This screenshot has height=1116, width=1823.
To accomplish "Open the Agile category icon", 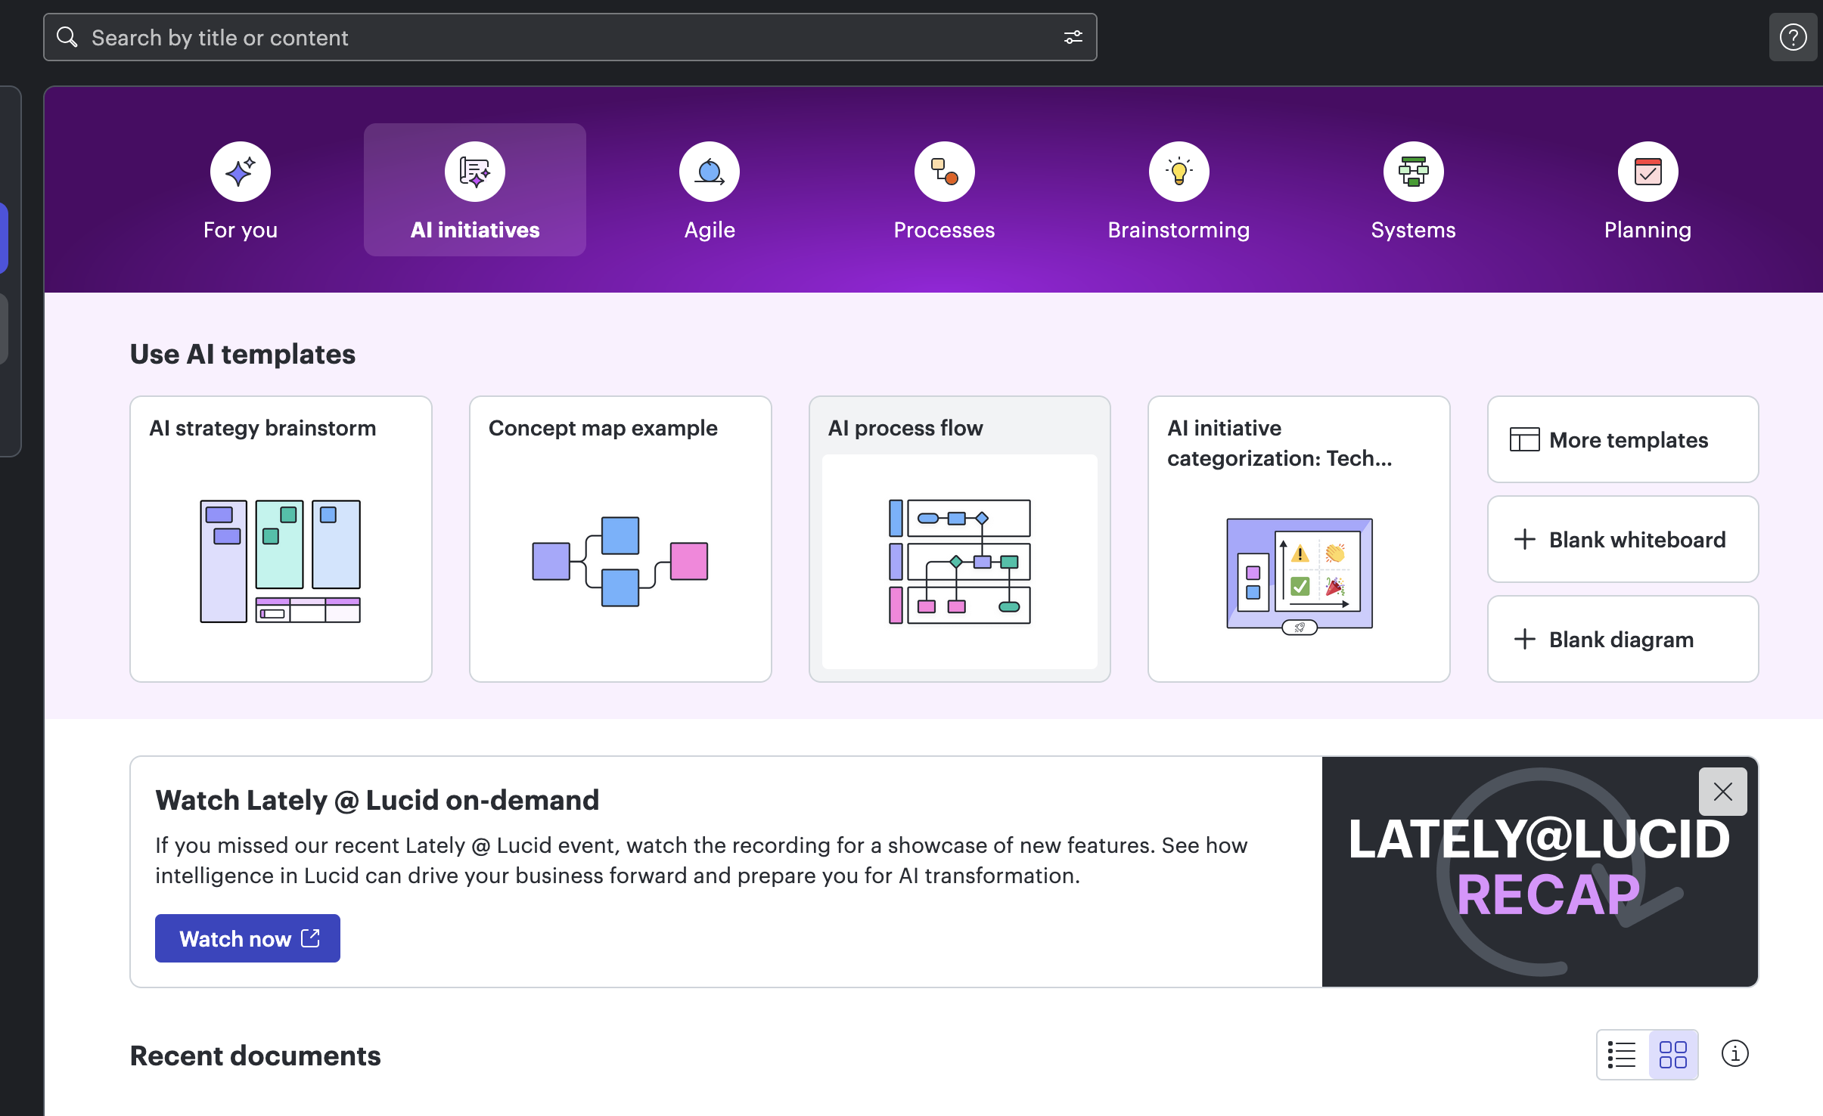I will tap(709, 172).
